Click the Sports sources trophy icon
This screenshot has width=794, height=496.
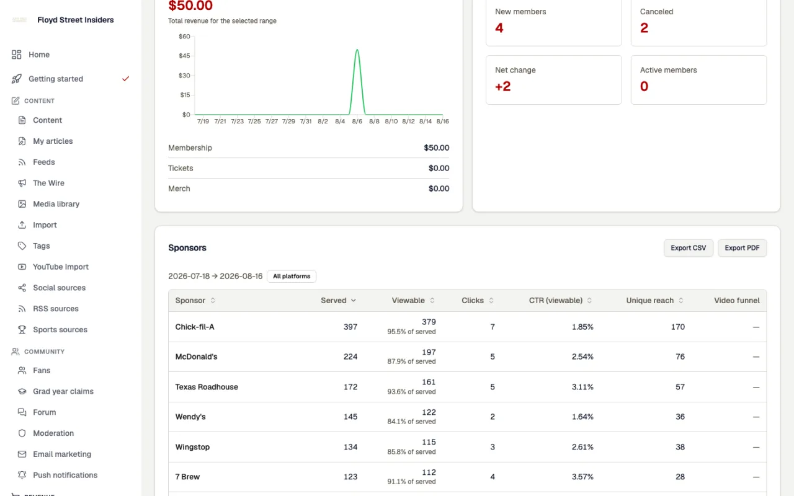point(22,330)
